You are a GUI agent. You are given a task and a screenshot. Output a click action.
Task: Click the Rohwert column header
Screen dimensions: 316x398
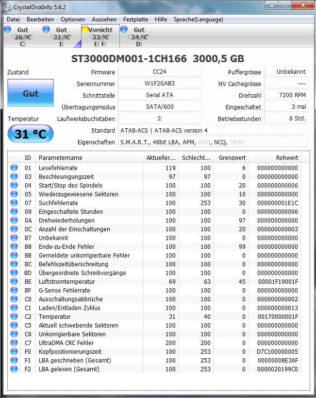point(275,157)
